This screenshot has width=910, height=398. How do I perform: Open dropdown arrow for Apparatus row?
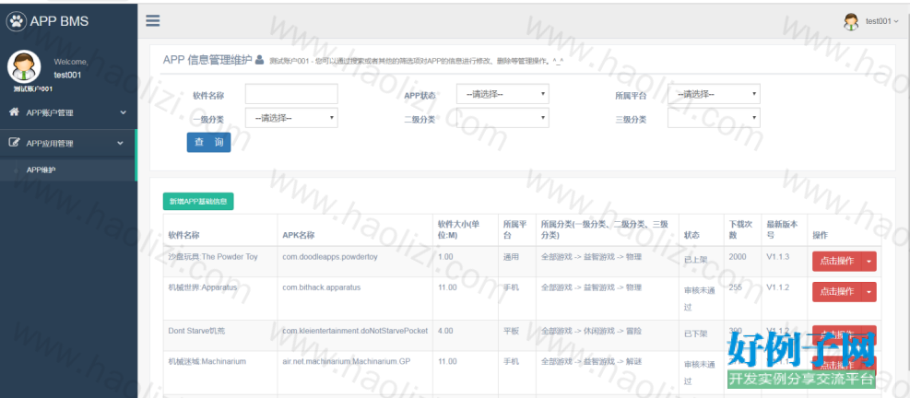coord(869,292)
